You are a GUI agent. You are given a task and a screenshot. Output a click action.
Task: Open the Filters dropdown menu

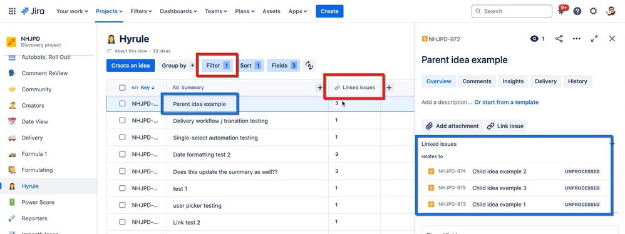(x=141, y=11)
